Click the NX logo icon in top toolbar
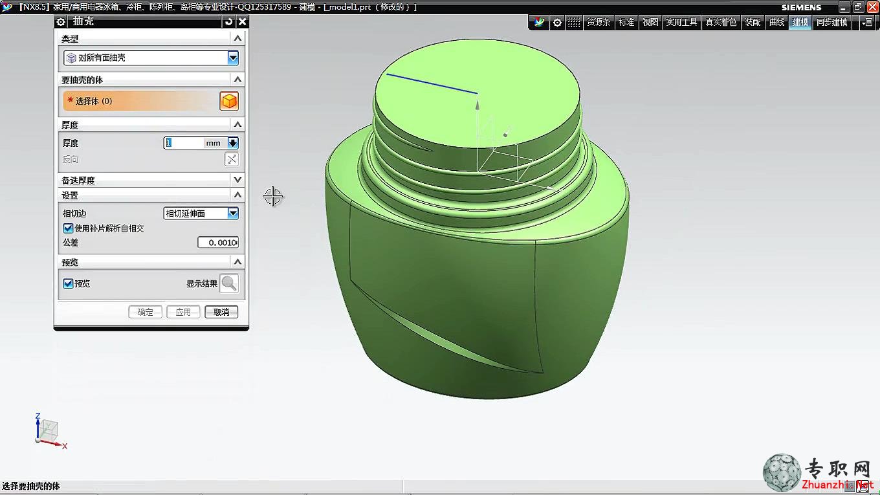The image size is (880, 495). tap(540, 22)
